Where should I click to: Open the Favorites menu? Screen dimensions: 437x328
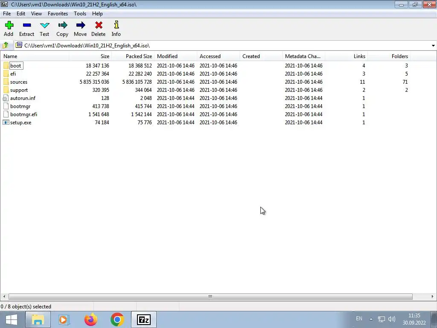click(58, 13)
